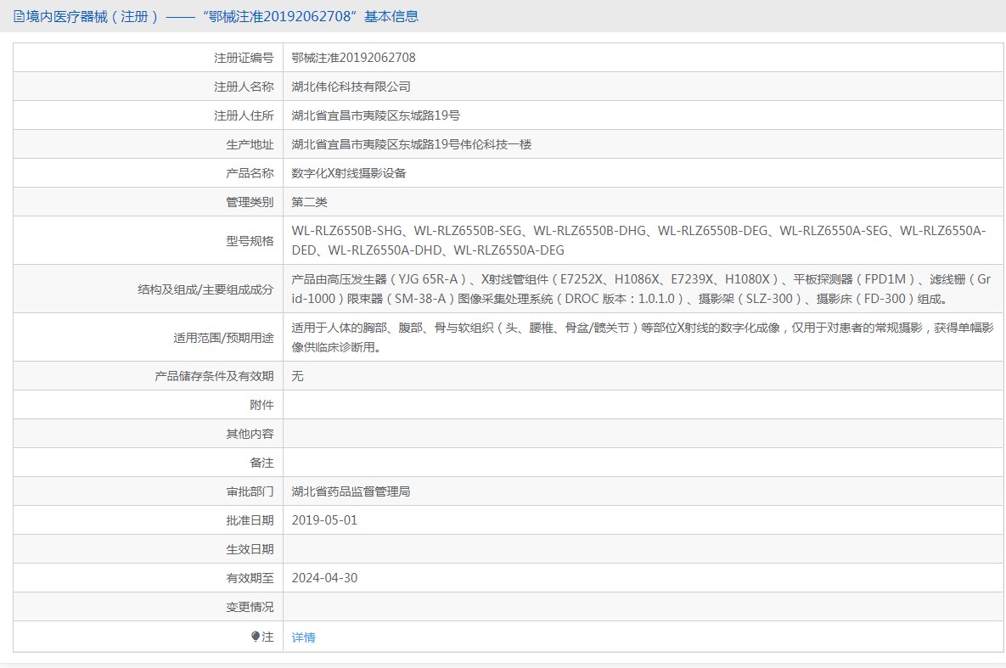Select the approval date 2019-05-01
The height and width of the screenshot is (668, 1006).
click(x=324, y=520)
